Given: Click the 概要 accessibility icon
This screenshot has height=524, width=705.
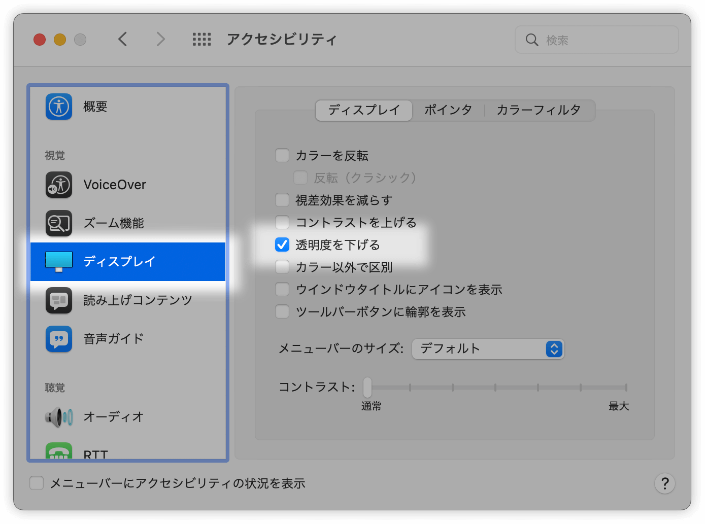Looking at the screenshot, I should pos(59,107).
